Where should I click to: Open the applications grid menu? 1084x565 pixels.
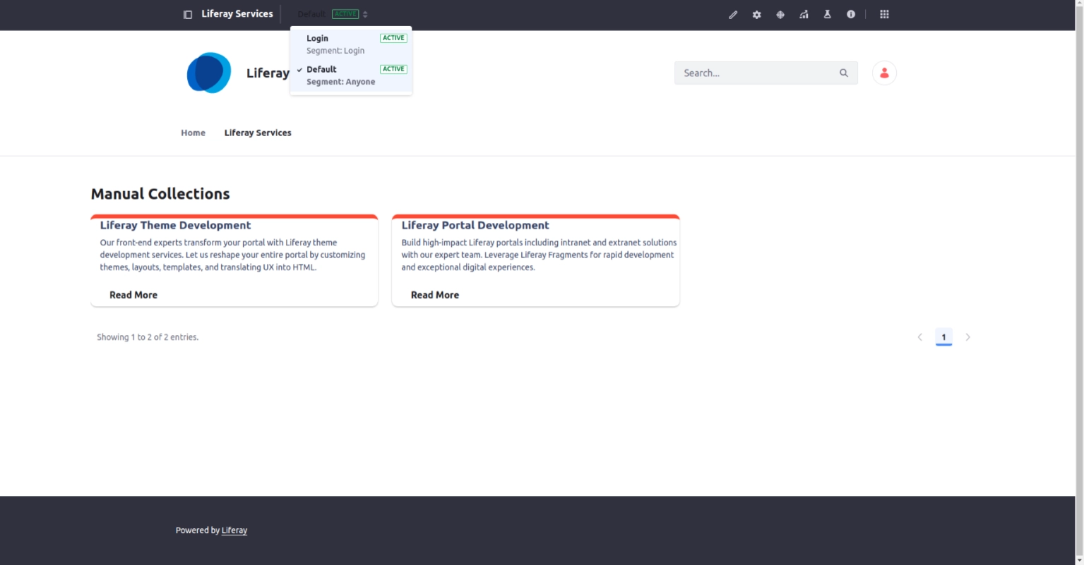tap(884, 14)
